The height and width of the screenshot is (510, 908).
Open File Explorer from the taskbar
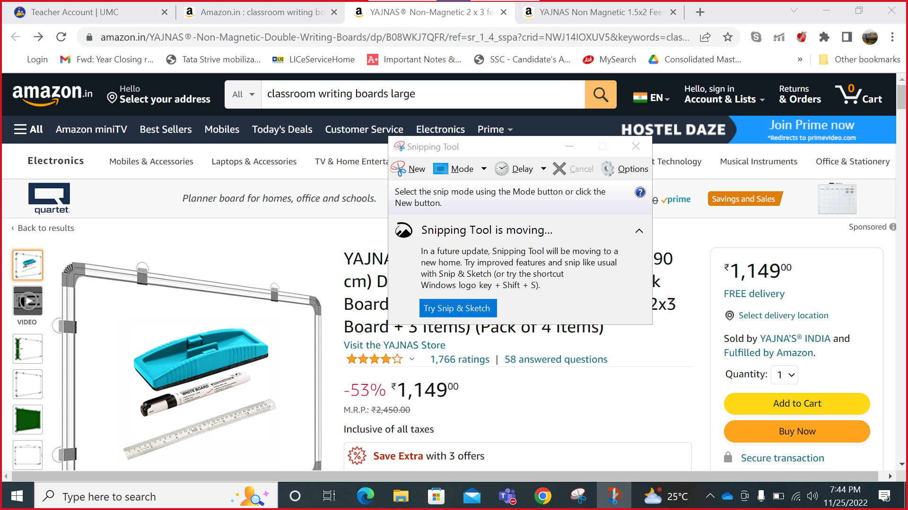click(x=401, y=496)
